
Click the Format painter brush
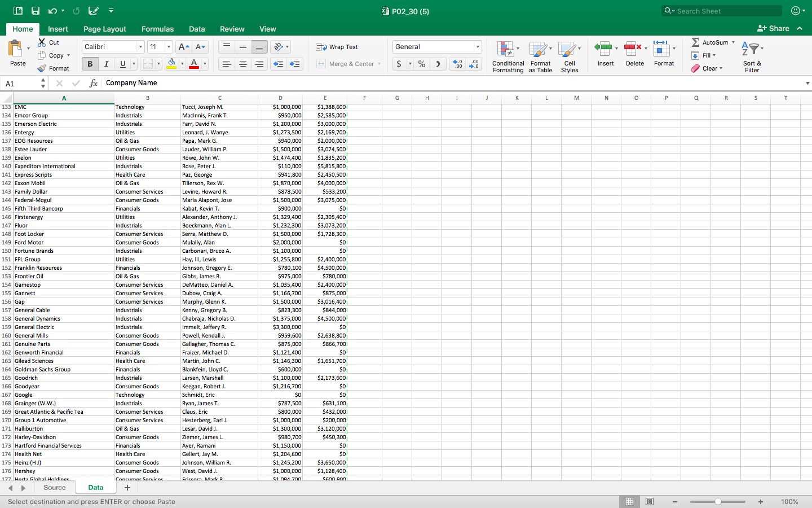click(x=42, y=68)
